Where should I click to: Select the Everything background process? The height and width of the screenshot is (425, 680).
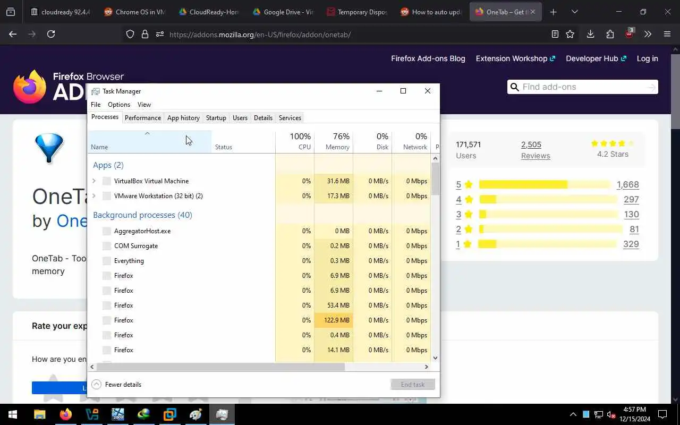259,261
